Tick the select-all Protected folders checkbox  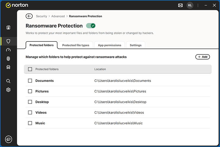[x=30, y=69]
